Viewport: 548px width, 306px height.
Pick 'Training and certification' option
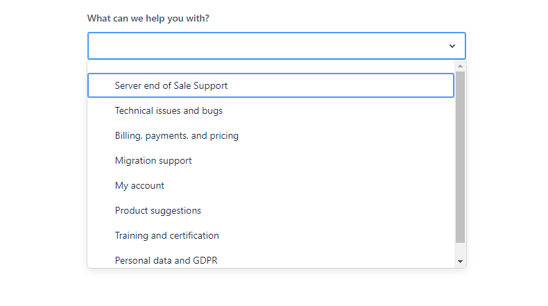point(271,235)
